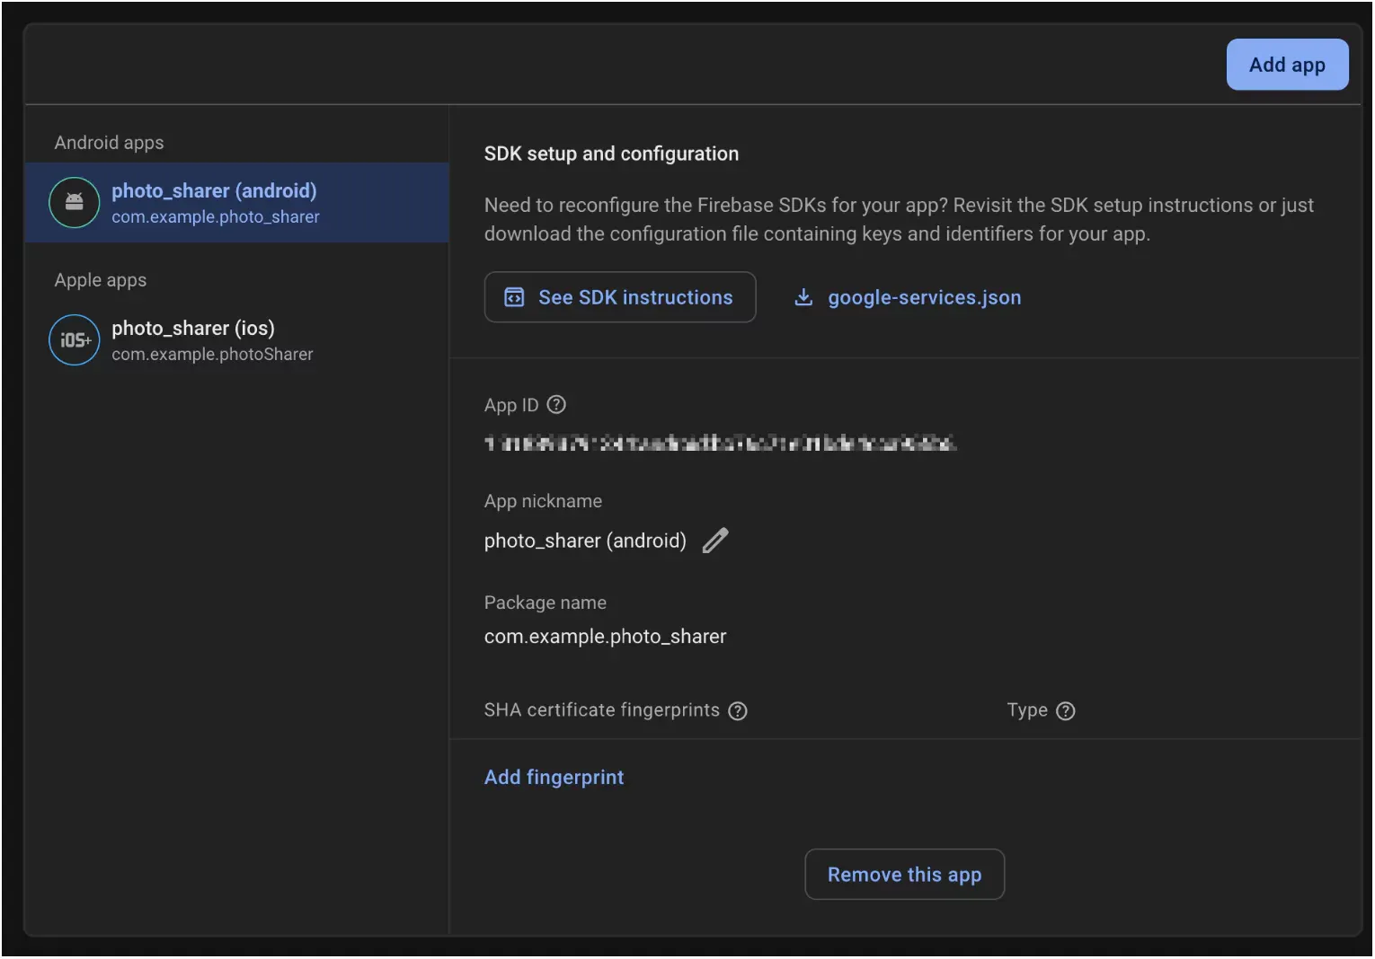Click the download arrow icon beside google-services.json
The height and width of the screenshot is (959, 1375).
point(803,297)
